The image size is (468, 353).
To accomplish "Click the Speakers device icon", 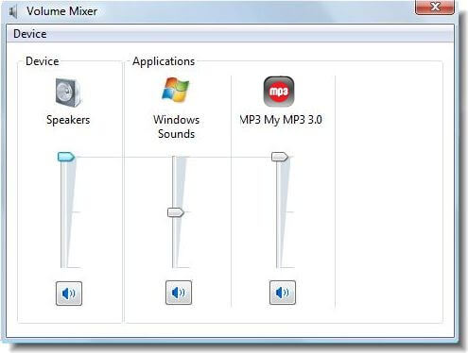I will pyautogui.click(x=68, y=92).
